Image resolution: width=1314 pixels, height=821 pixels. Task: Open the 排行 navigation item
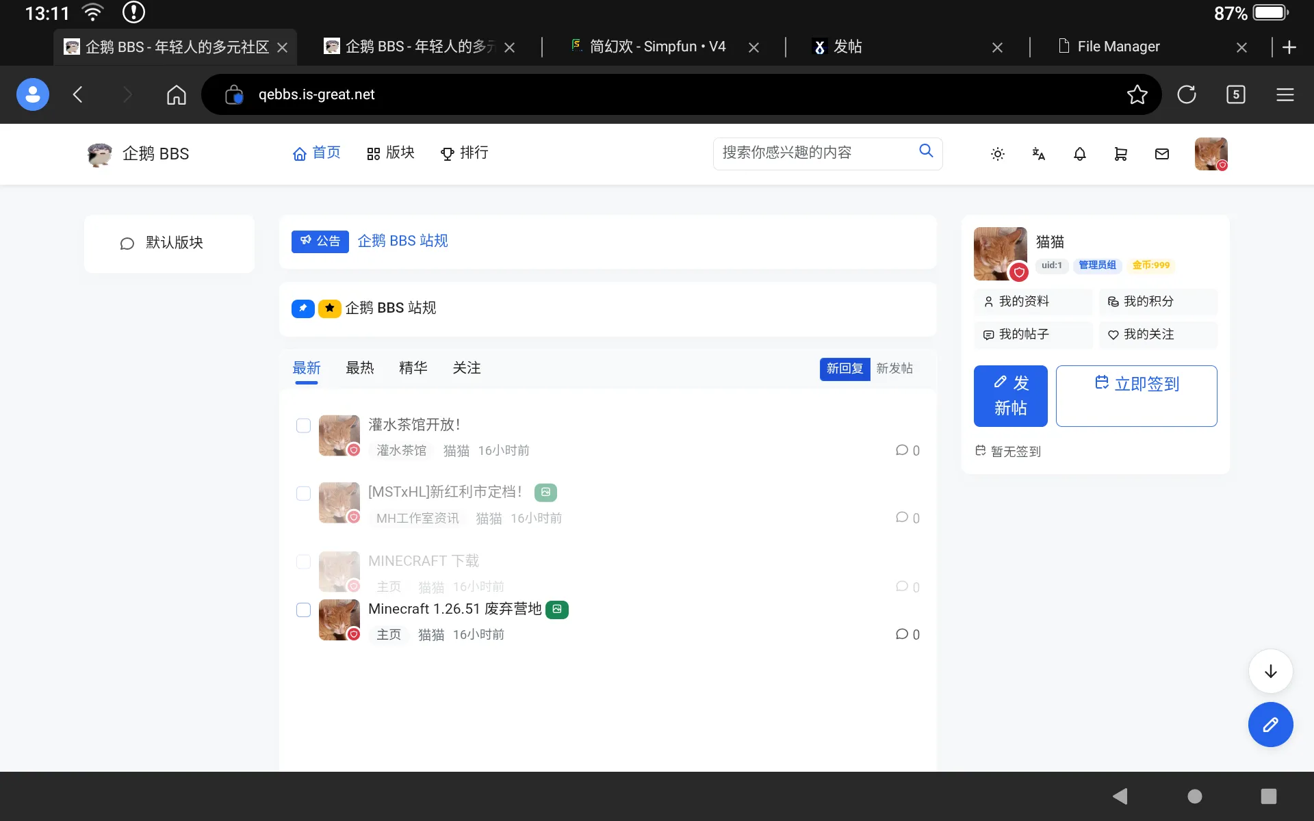[x=464, y=153]
